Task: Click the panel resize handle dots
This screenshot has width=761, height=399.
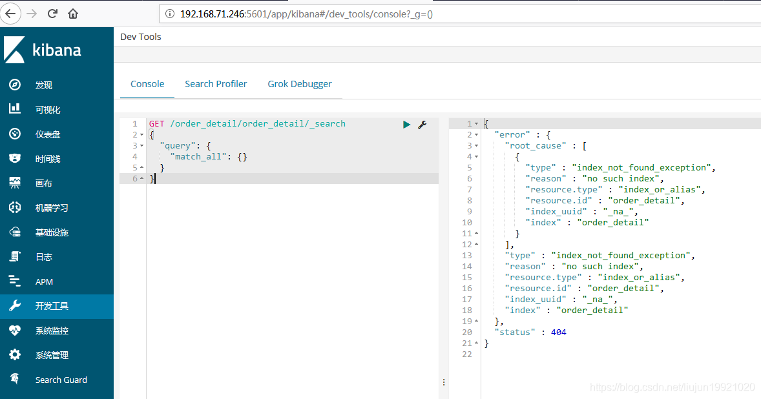Action: pos(444,382)
